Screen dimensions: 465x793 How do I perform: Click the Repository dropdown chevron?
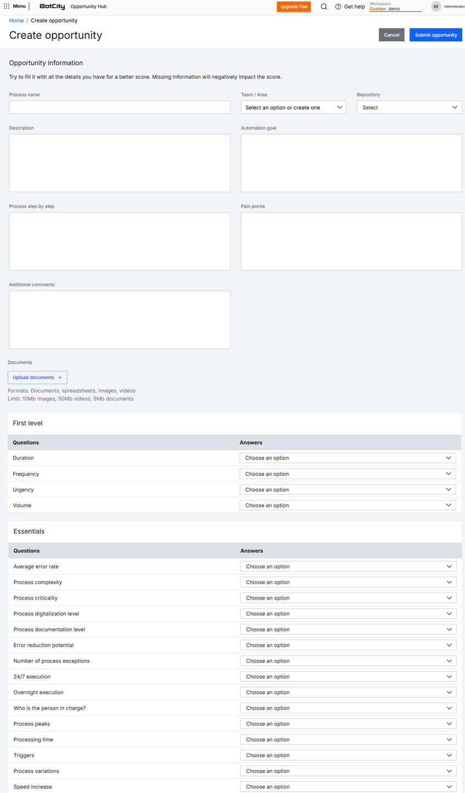click(x=455, y=107)
